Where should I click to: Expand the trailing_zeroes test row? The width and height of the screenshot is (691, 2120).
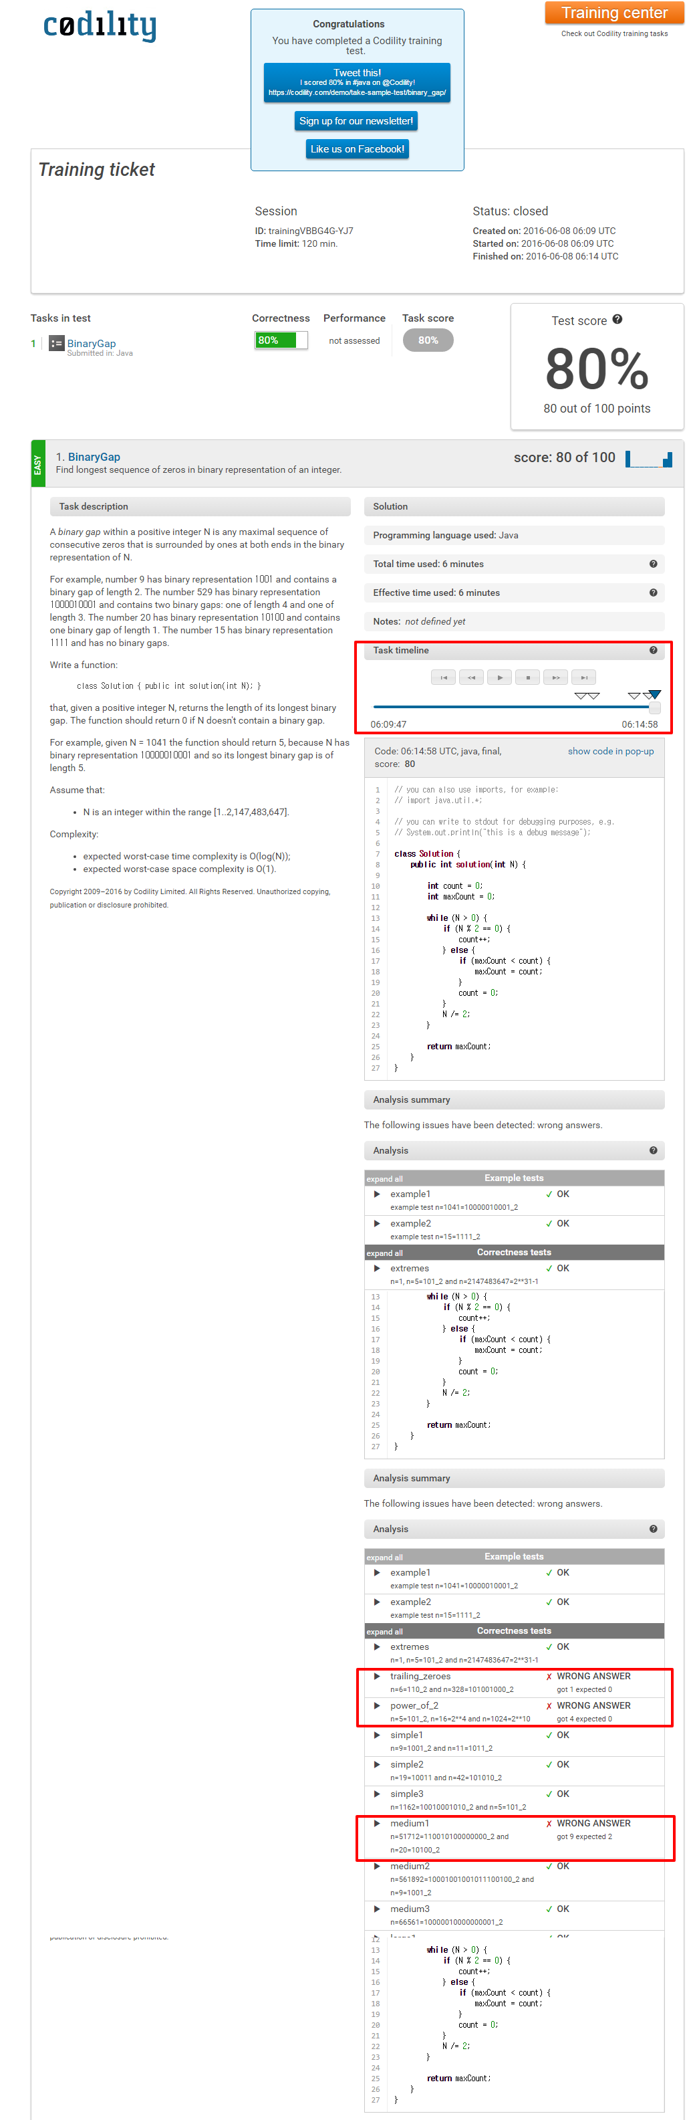point(377,1677)
